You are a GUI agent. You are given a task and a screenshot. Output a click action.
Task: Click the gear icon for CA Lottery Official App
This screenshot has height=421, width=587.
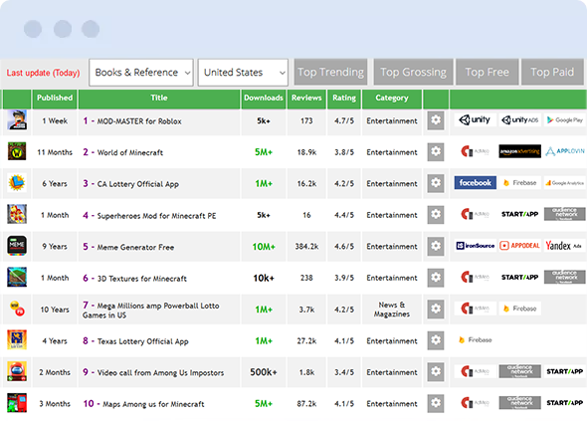(436, 183)
